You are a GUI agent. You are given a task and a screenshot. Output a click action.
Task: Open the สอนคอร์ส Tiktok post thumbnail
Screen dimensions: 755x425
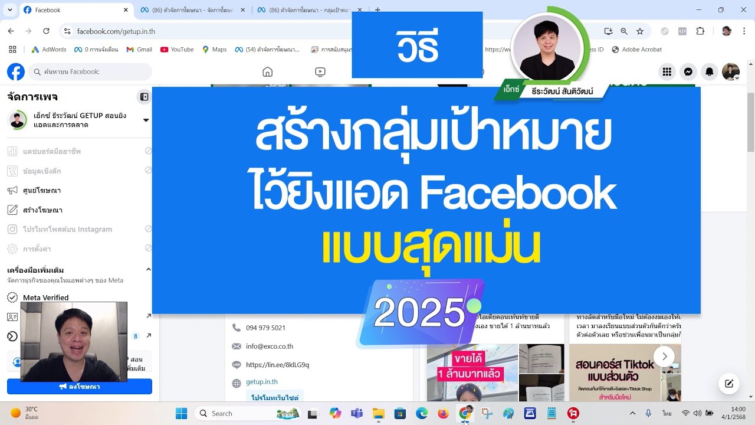pyautogui.click(x=614, y=372)
